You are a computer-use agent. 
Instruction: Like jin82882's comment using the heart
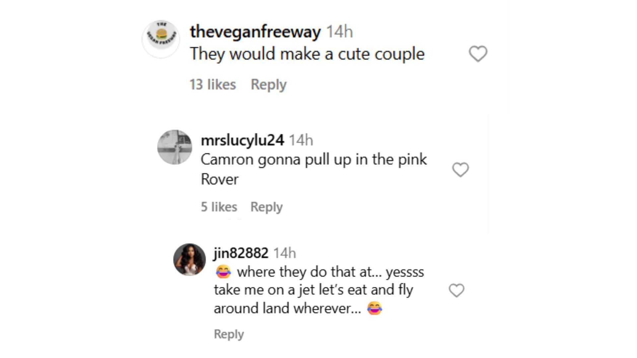457,290
